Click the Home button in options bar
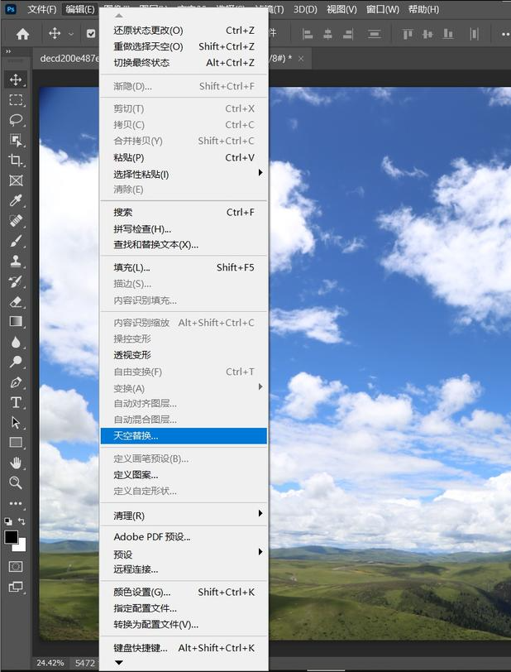The height and width of the screenshot is (672, 511). pos(22,34)
